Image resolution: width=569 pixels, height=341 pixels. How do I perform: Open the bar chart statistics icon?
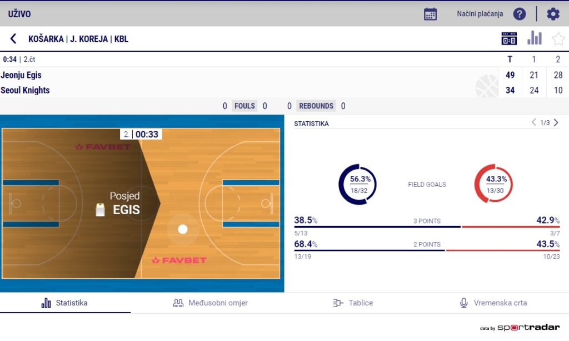pyautogui.click(x=534, y=38)
